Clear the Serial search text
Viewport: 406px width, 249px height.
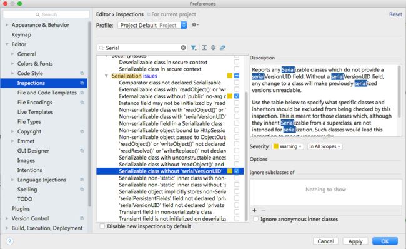[x=183, y=48]
